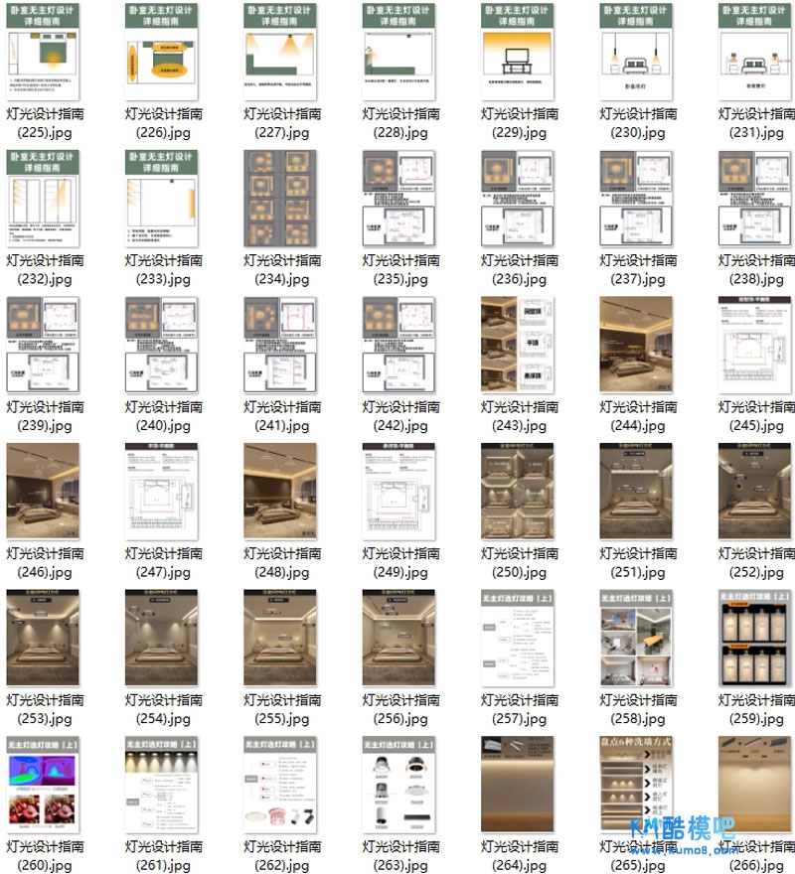795x874 pixels.
Task: Click the file name label of (238).jpg
Action: point(756,269)
